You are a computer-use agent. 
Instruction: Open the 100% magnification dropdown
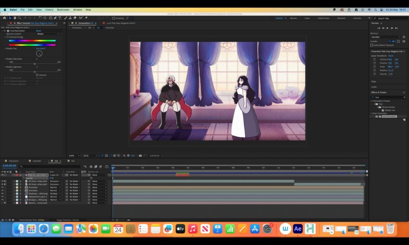click(x=74, y=156)
